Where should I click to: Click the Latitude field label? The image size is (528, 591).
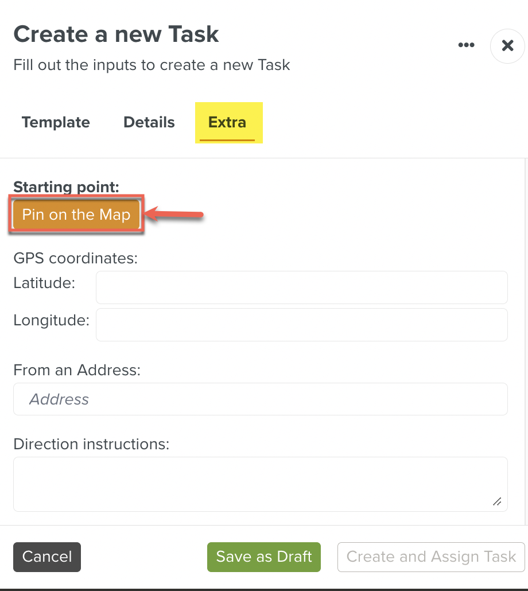click(44, 283)
